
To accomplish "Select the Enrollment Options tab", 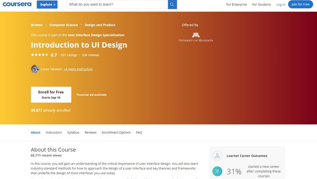I will 116,133.
